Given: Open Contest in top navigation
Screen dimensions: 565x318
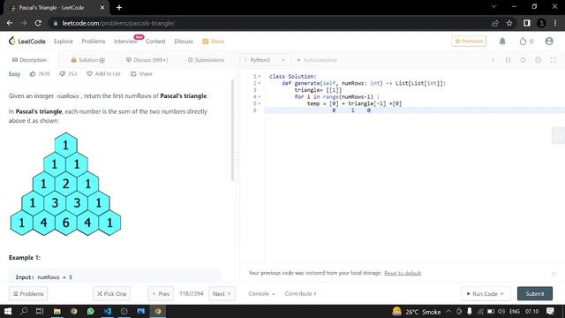Looking at the screenshot, I should (x=155, y=42).
